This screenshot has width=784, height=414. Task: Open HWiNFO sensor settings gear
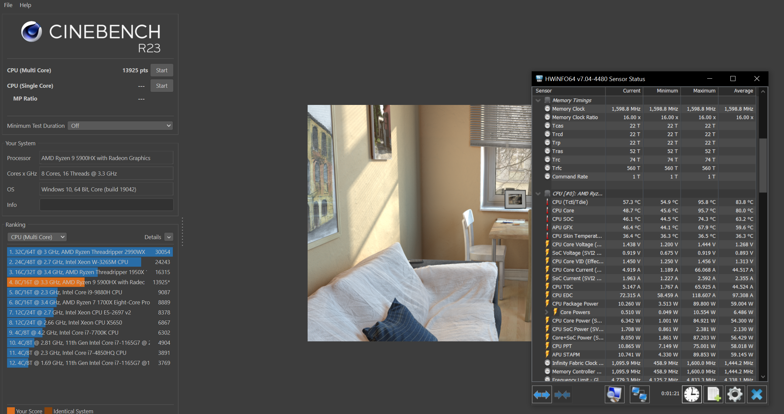click(x=735, y=394)
